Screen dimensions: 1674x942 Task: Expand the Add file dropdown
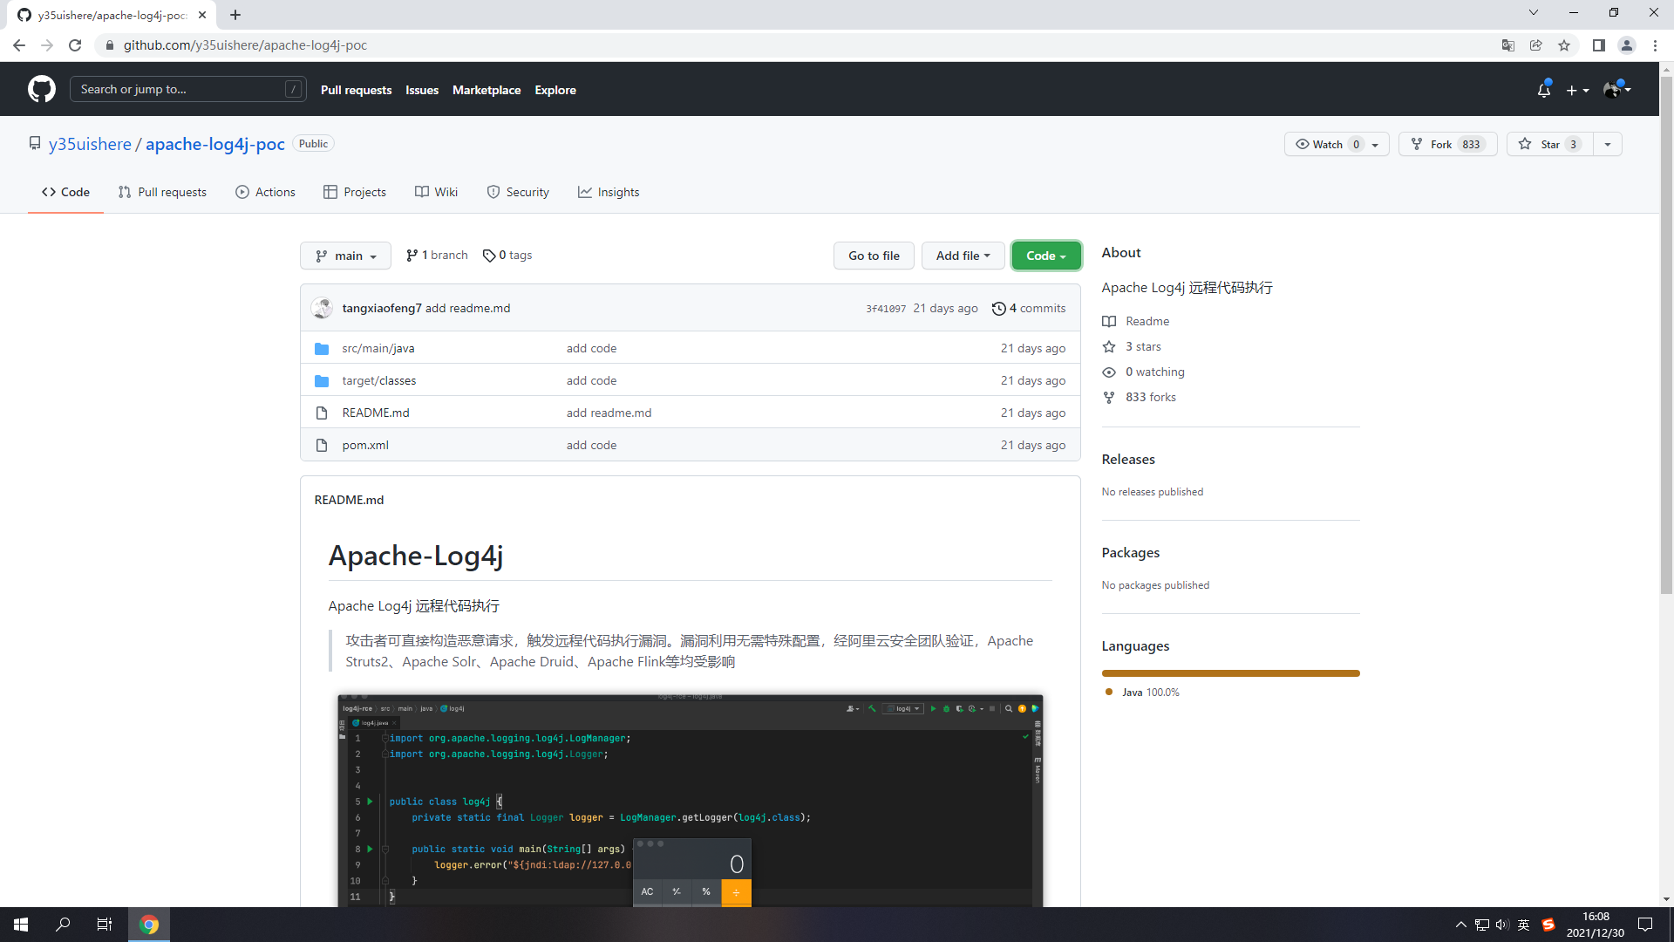coord(963,256)
